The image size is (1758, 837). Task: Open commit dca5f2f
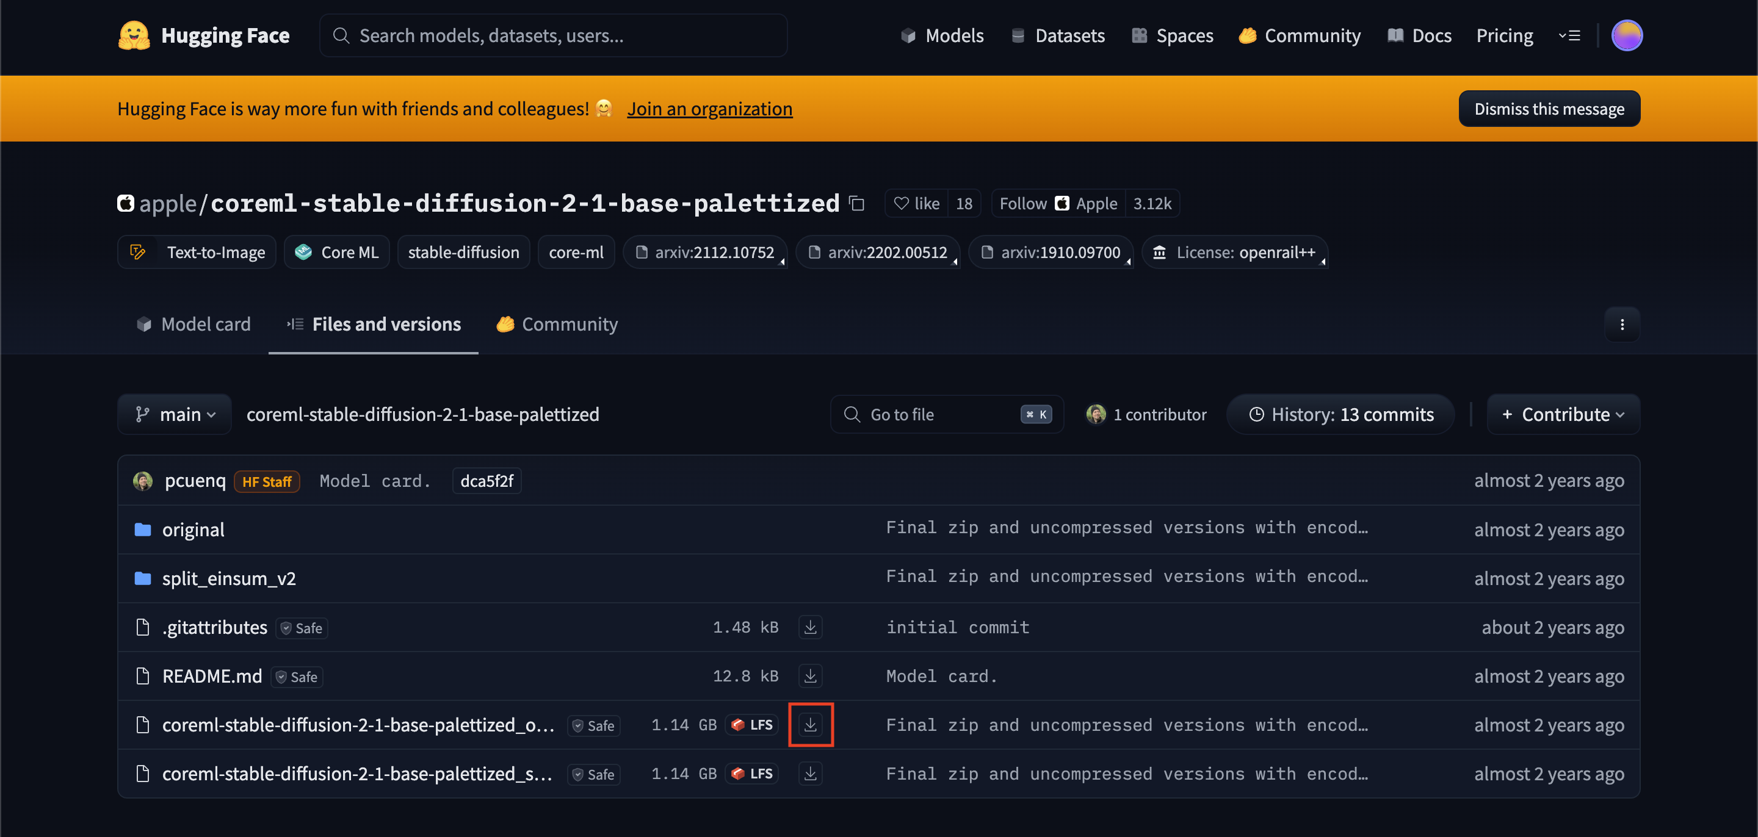487,481
